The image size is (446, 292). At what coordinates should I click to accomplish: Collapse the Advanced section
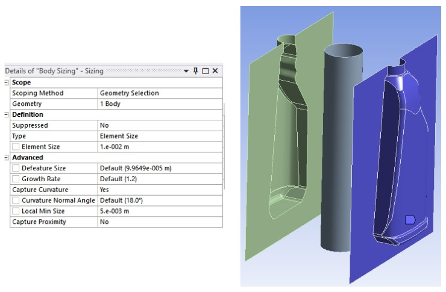point(7,158)
